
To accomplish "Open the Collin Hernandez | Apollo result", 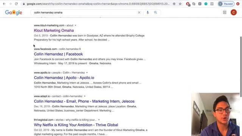I will click(x=64, y=77).
